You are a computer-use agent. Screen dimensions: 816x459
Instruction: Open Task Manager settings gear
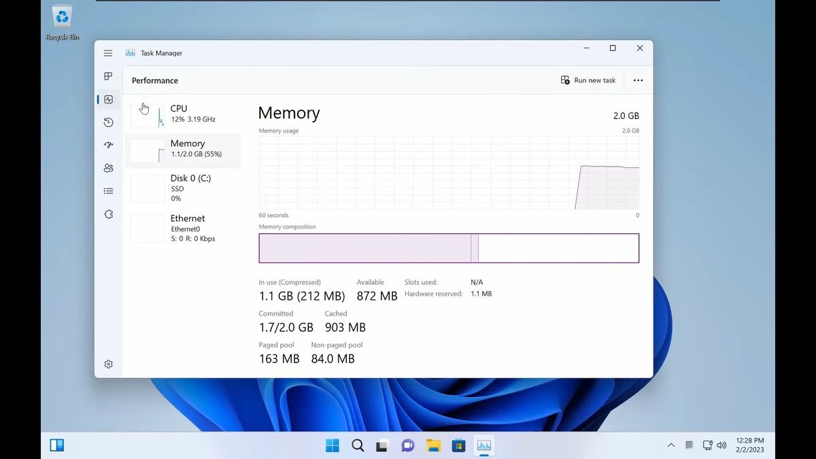108,364
